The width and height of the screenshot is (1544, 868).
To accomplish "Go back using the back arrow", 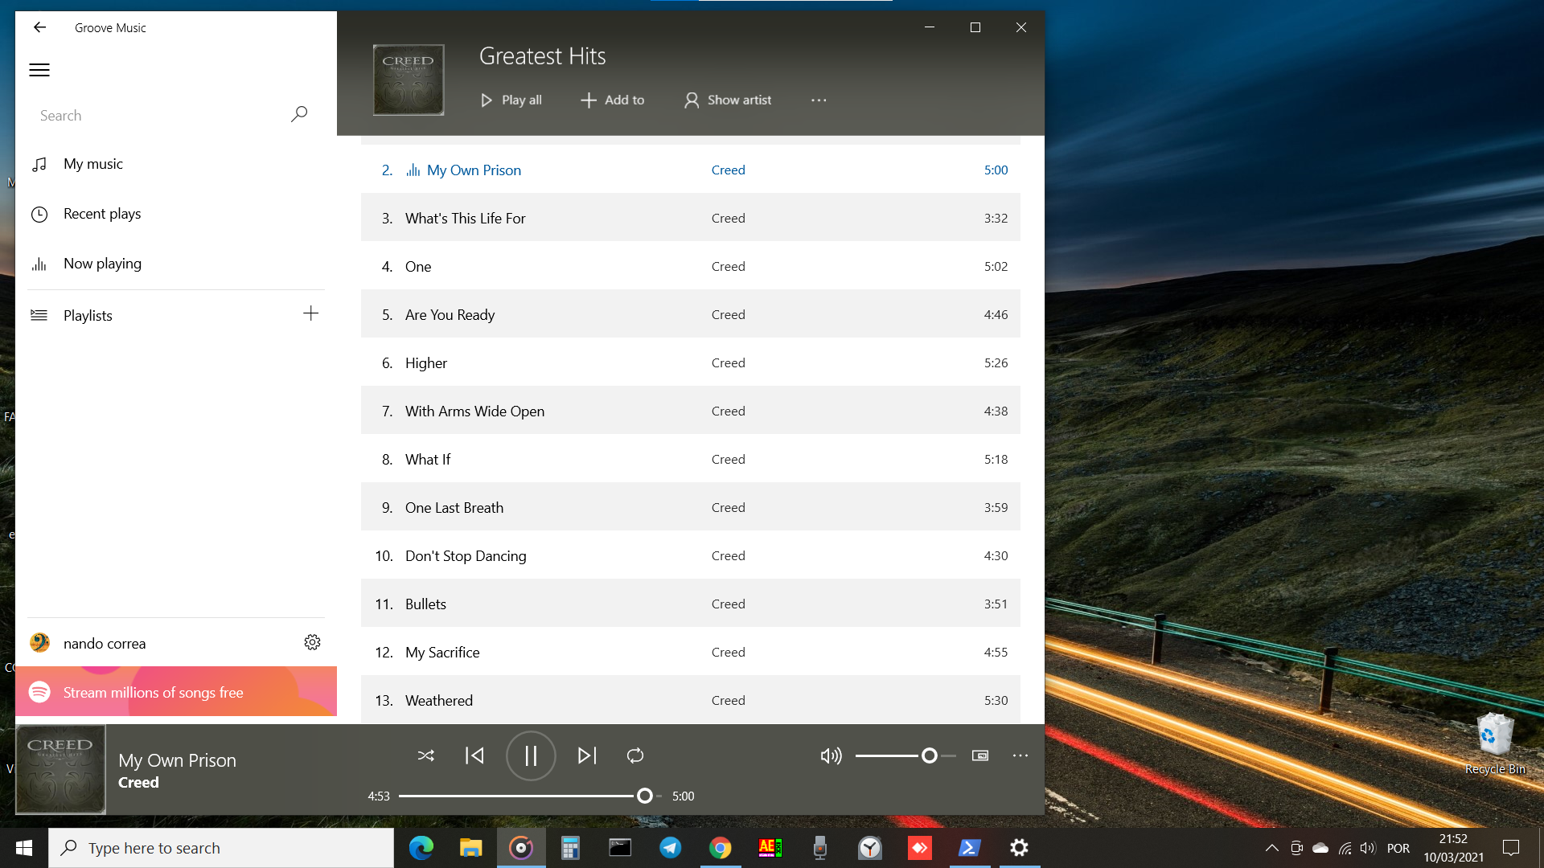I will point(39,27).
